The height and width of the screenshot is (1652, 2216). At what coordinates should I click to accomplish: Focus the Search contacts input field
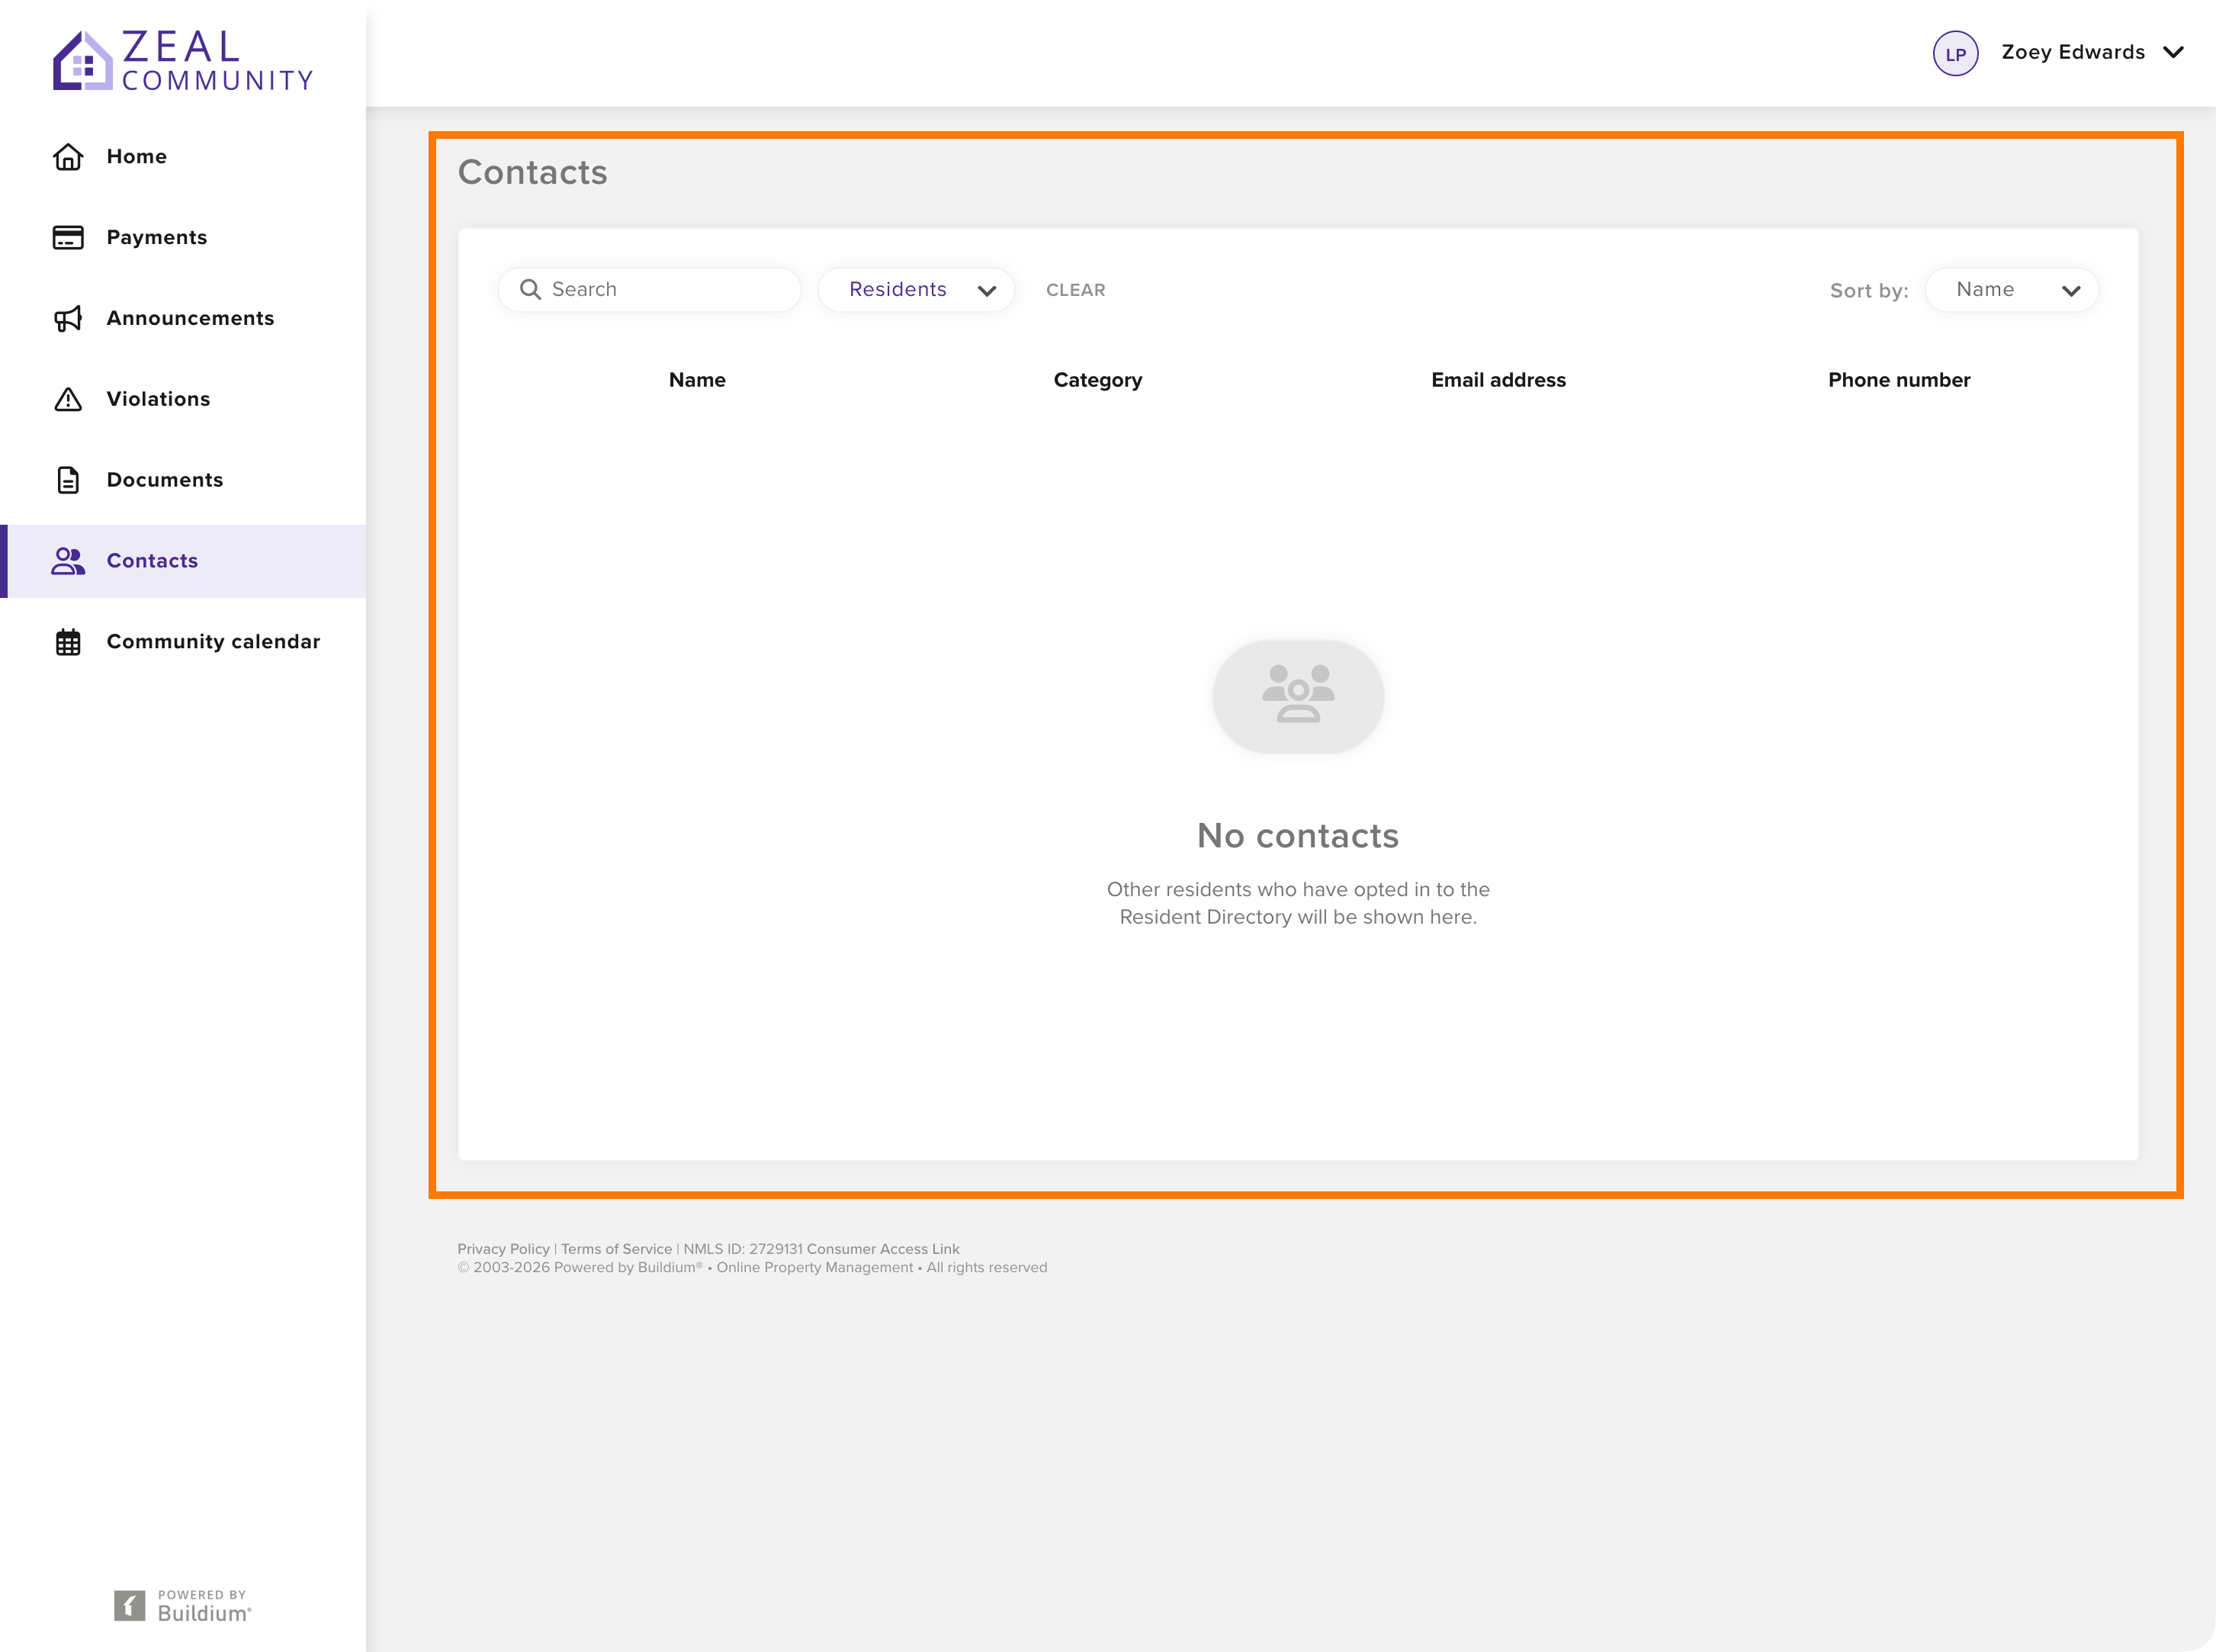(x=650, y=289)
